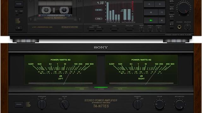The width and height of the screenshot is (202, 113).
Task: Click the peak program meter L/R bars
Action: (x=127, y=14)
